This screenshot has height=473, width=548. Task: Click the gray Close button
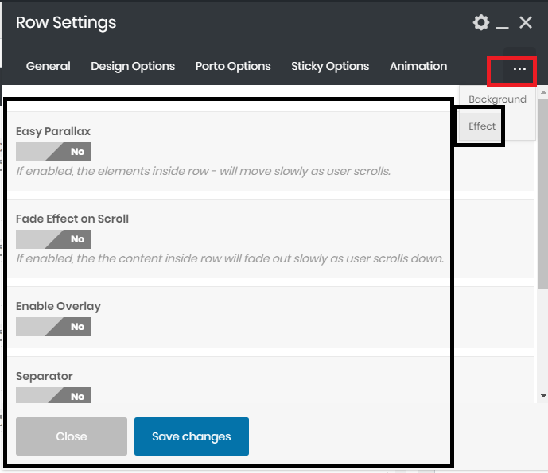[72, 436]
